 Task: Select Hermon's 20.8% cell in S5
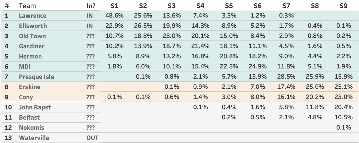pos(229,56)
